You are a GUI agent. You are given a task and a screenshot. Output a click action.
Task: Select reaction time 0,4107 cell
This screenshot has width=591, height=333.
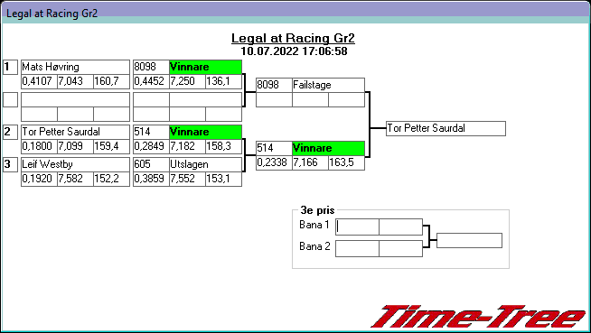pyautogui.click(x=39, y=81)
